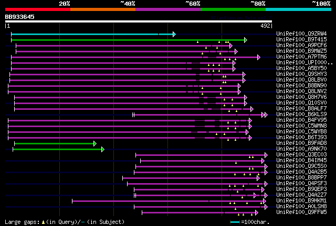Click the green A9NK70 alignment bar
Viewport: 336px width, 226px height.
point(58,149)
